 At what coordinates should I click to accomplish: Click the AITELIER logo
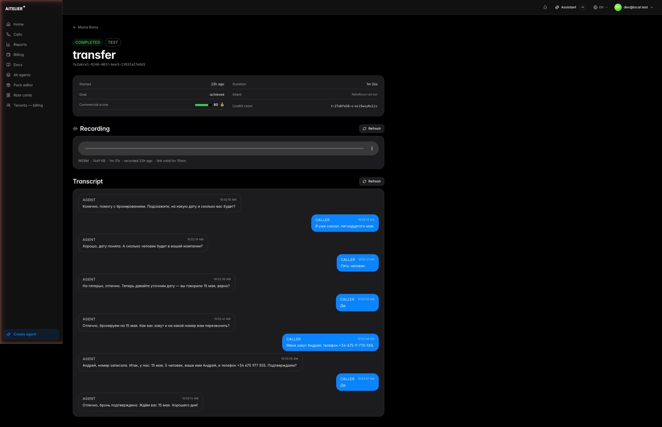pyautogui.click(x=15, y=8)
